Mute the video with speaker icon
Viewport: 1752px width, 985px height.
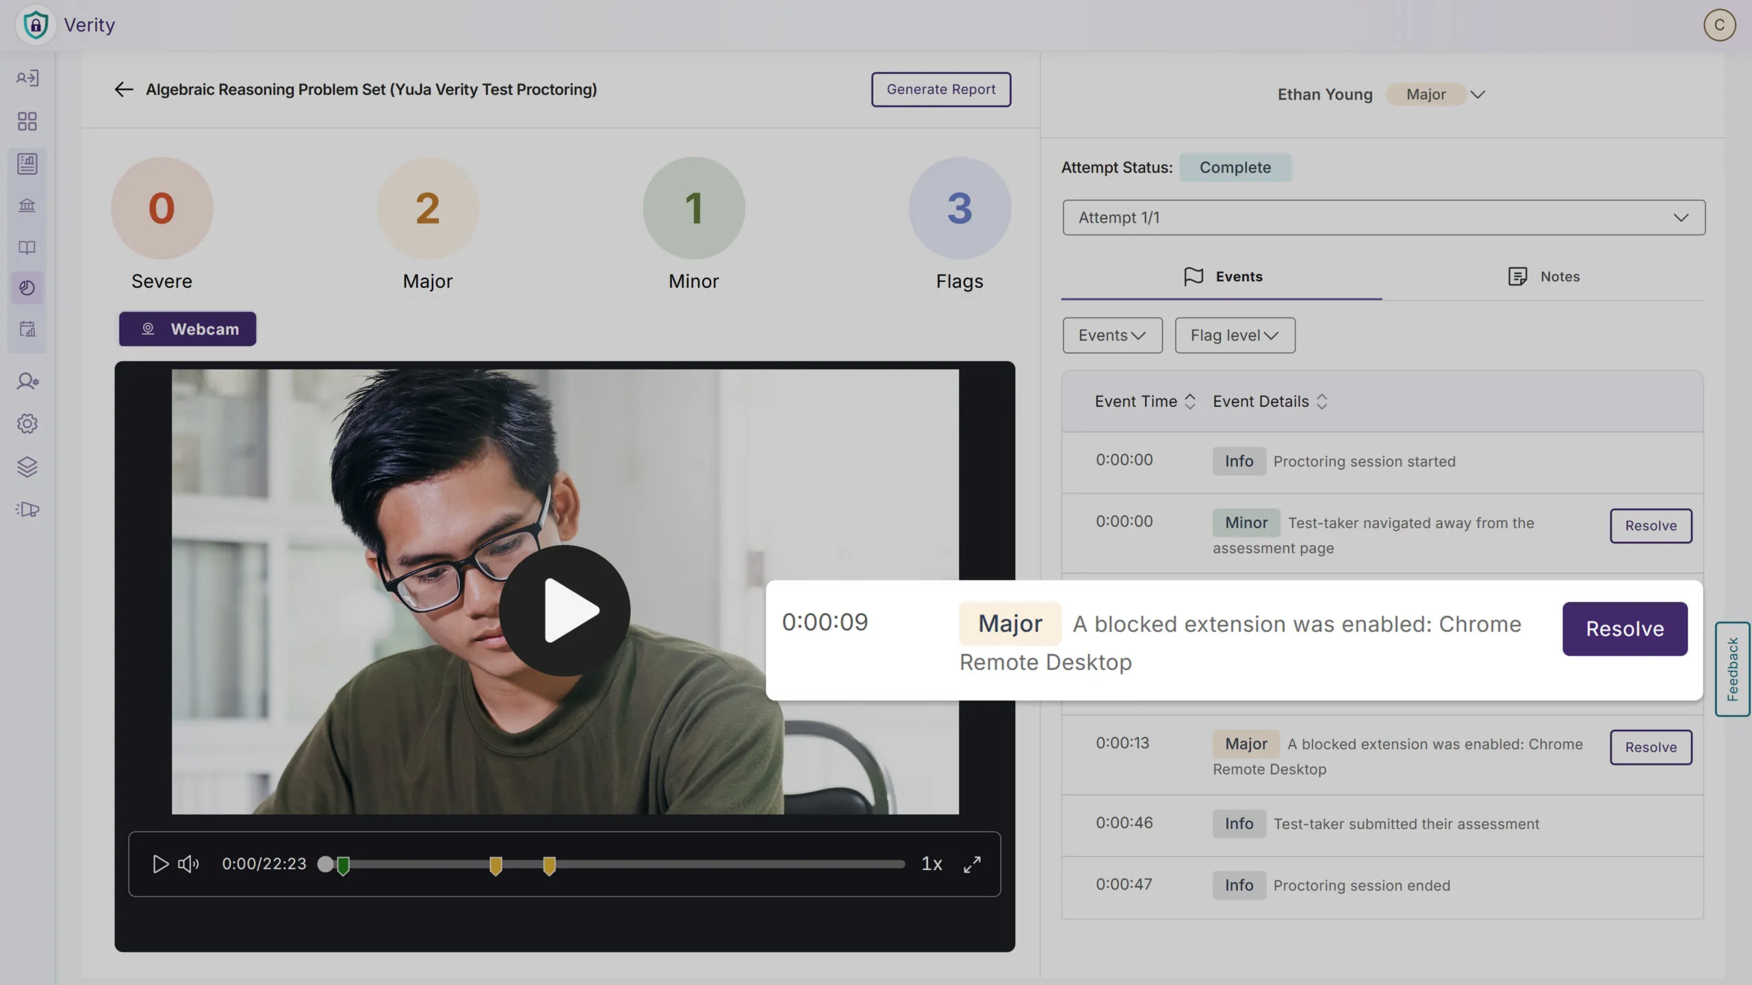pos(188,865)
